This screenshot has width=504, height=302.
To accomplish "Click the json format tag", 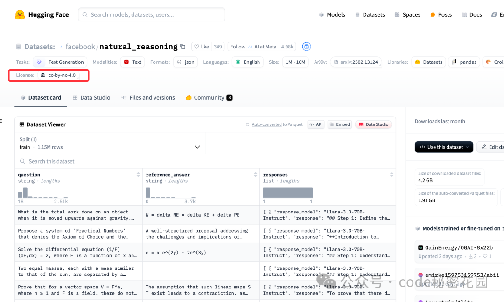I will coord(185,62).
